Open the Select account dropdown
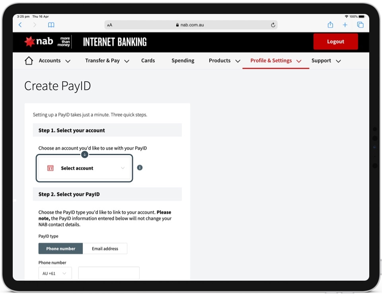This screenshot has width=382, height=295. tap(84, 168)
